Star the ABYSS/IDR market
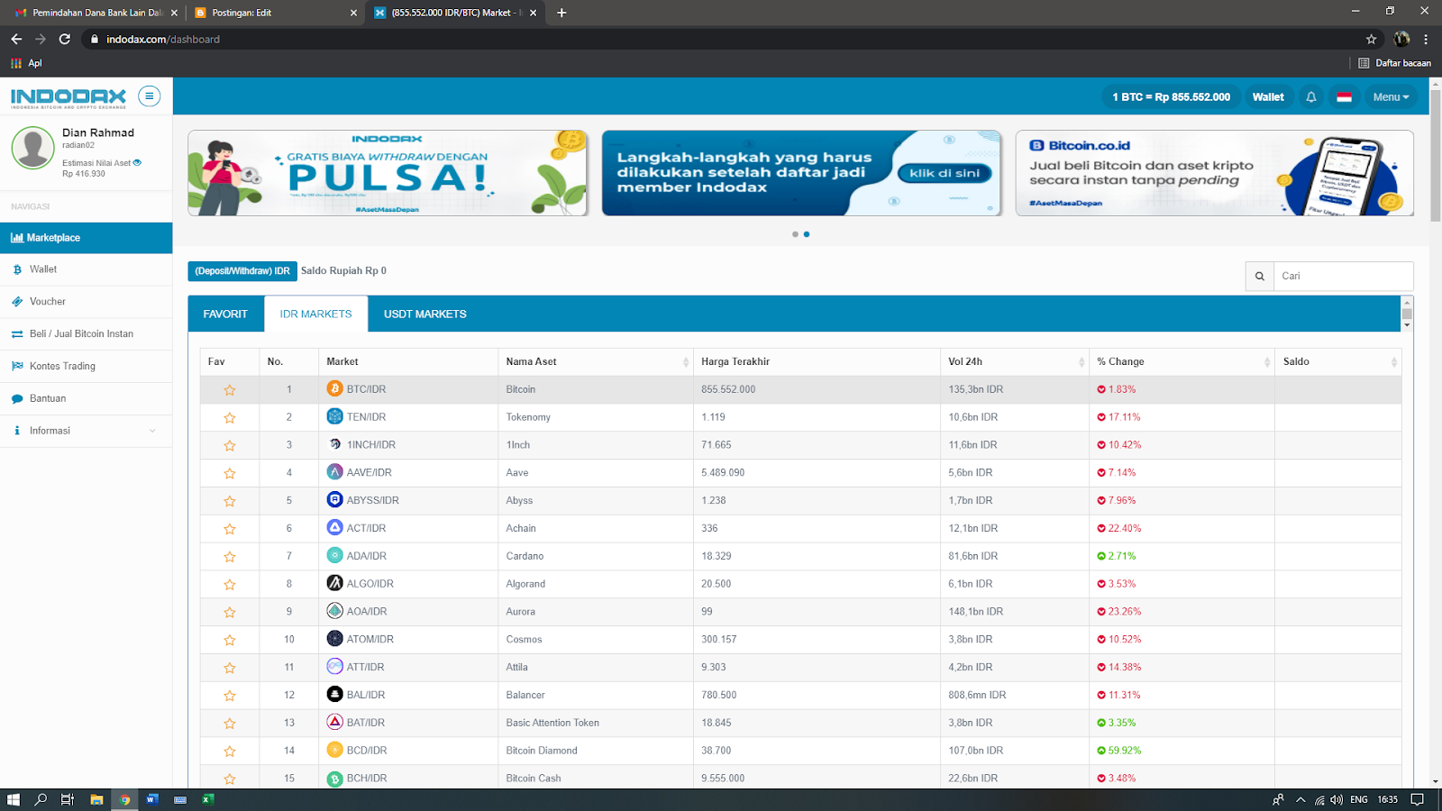Image resolution: width=1442 pixels, height=811 pixels. click(x=230, y=501)
